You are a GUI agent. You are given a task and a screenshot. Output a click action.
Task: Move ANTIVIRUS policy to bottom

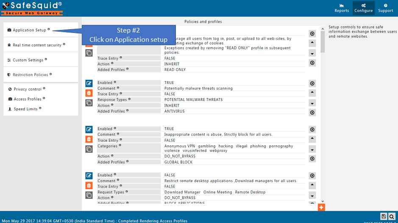pos(312,112)
